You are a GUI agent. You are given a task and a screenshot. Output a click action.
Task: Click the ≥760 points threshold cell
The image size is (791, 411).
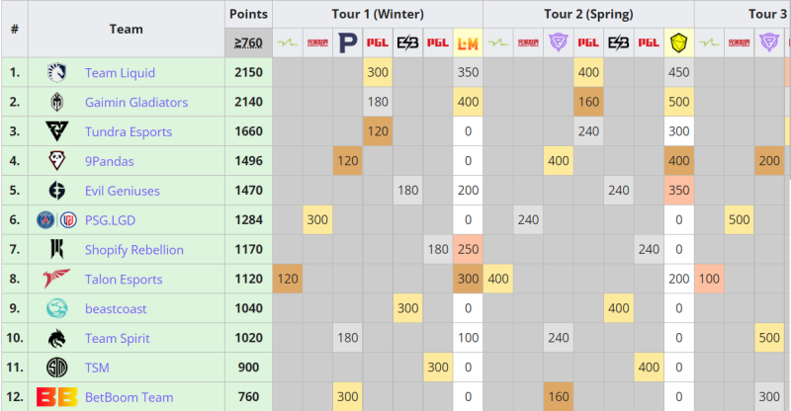point(247,43)
